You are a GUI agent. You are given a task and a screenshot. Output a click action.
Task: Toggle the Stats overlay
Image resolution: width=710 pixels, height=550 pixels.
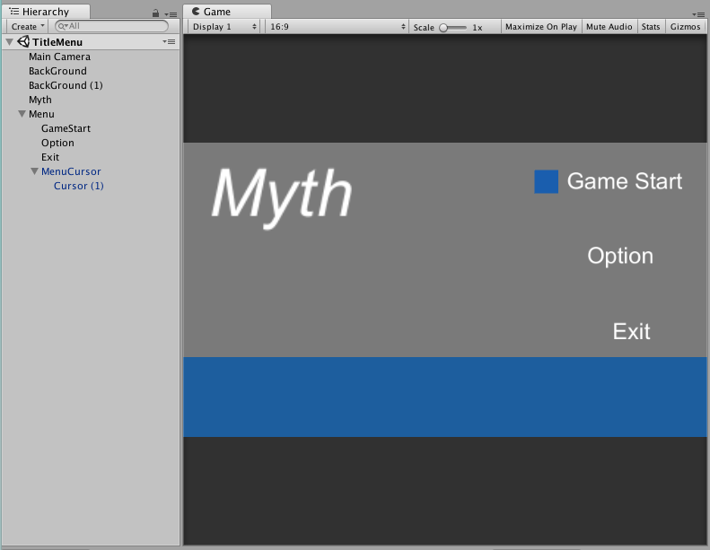[x=651, y=27]
